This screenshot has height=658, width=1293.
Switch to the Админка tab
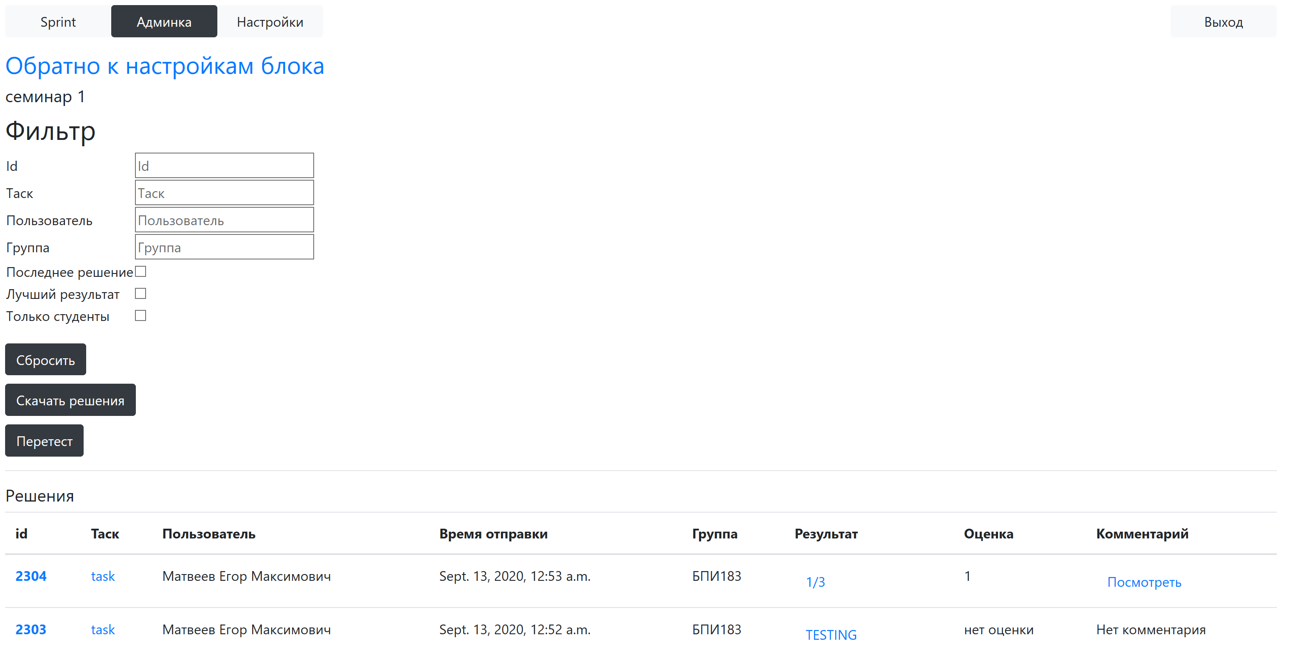(164, 22)
